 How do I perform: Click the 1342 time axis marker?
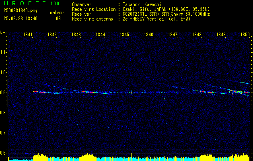point(52,34)
